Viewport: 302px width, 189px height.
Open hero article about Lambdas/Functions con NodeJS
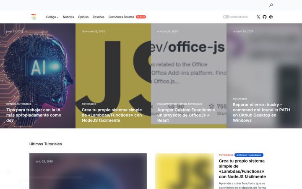click(x=112, y=115)
